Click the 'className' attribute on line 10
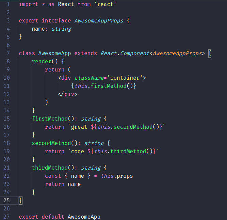227x220 pixels. (89, 78)
